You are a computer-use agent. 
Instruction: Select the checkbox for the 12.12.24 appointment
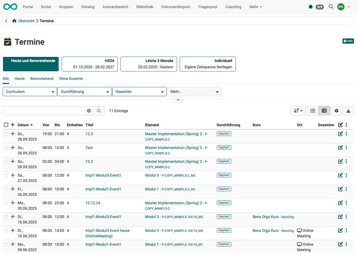(x=6, y=203)
